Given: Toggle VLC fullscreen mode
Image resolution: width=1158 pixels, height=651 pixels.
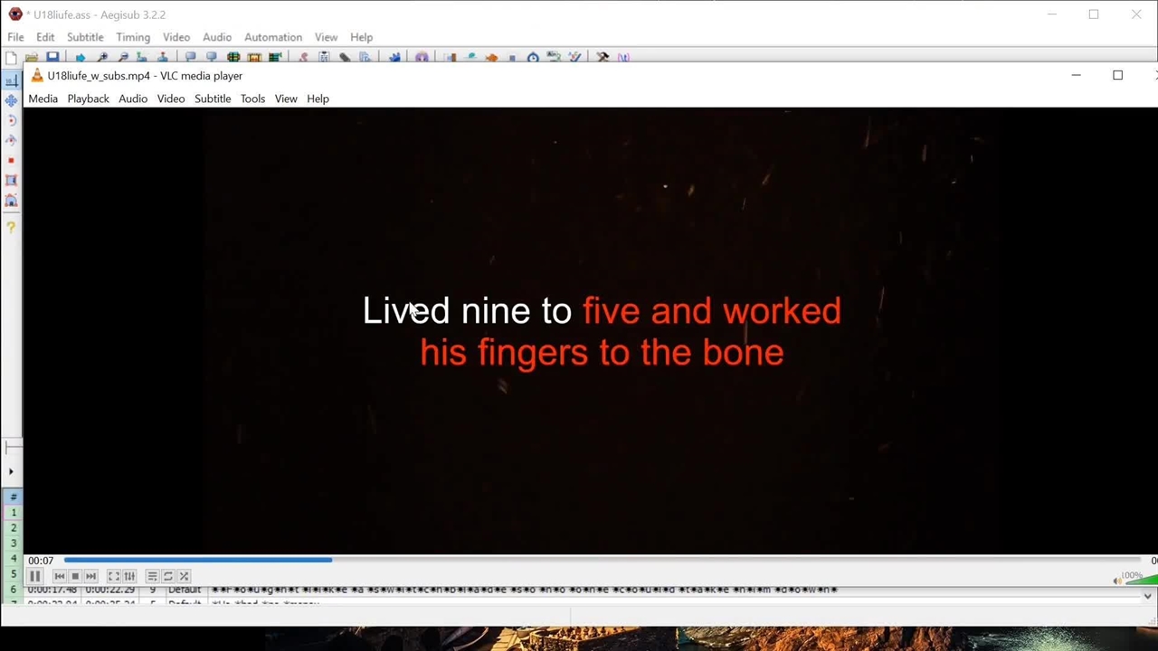Looking at the screenshot, I should [x=114, y=576].
